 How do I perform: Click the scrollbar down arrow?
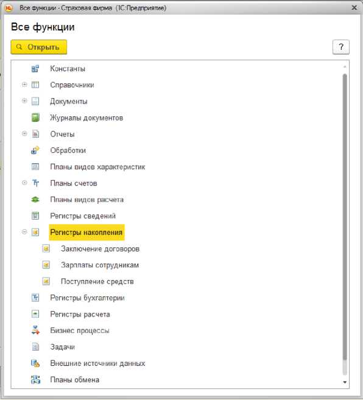[345, 382]
